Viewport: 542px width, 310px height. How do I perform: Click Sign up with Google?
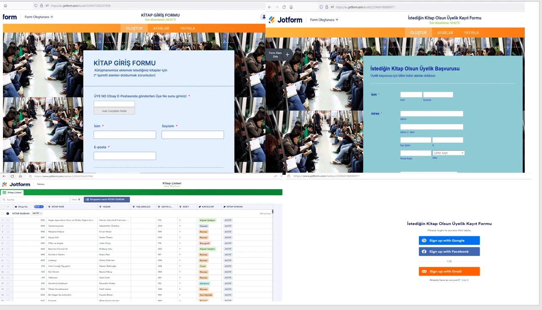[x=449, y=240]
